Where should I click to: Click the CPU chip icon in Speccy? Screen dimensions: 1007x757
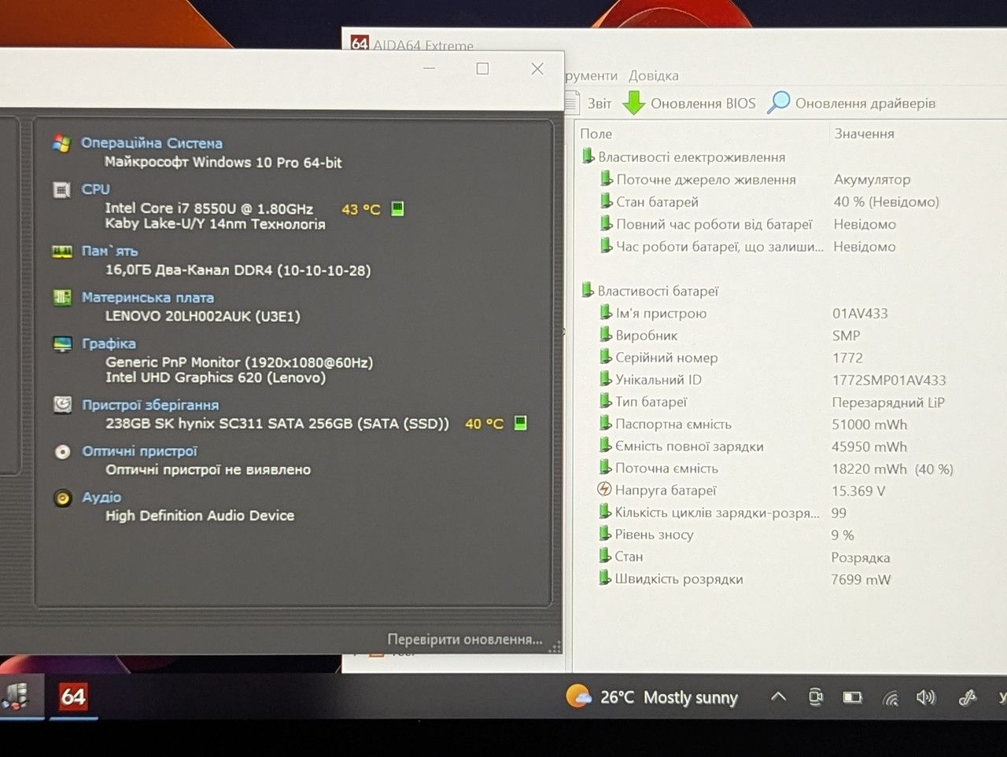pyautogui.click(x=61, y=189)
